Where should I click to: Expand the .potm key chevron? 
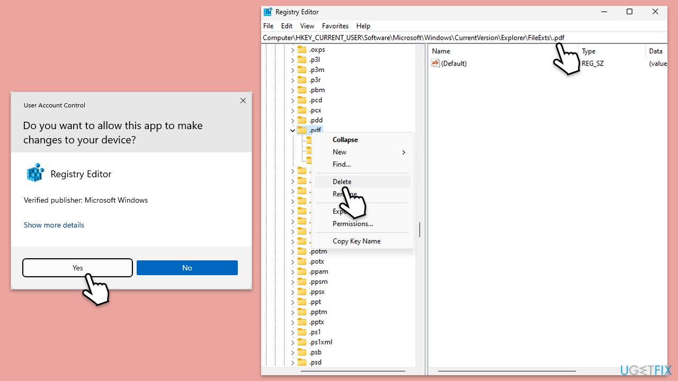click(x=292, y=251)
